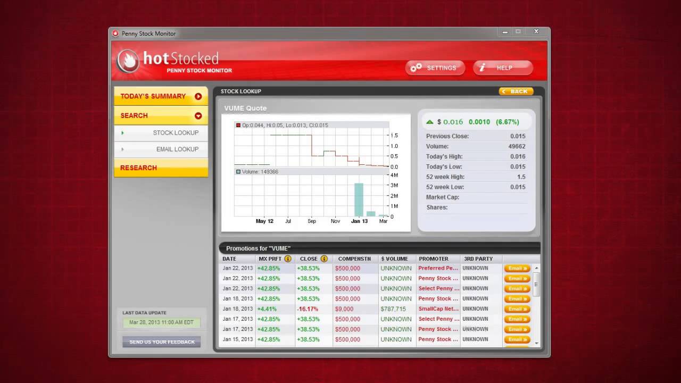681x383 pixels.
Task: Click the VUME Quote chart title
Action: (245, 108)
